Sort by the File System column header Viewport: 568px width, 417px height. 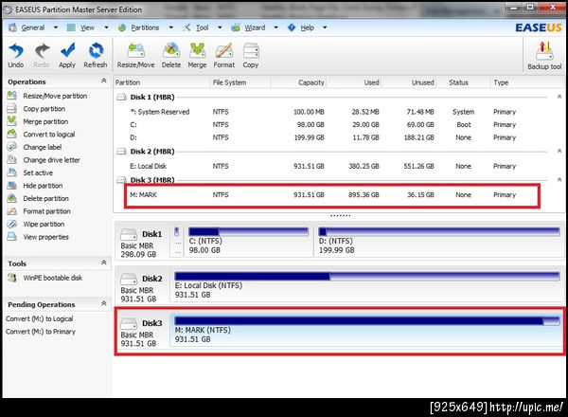point(229,82)
